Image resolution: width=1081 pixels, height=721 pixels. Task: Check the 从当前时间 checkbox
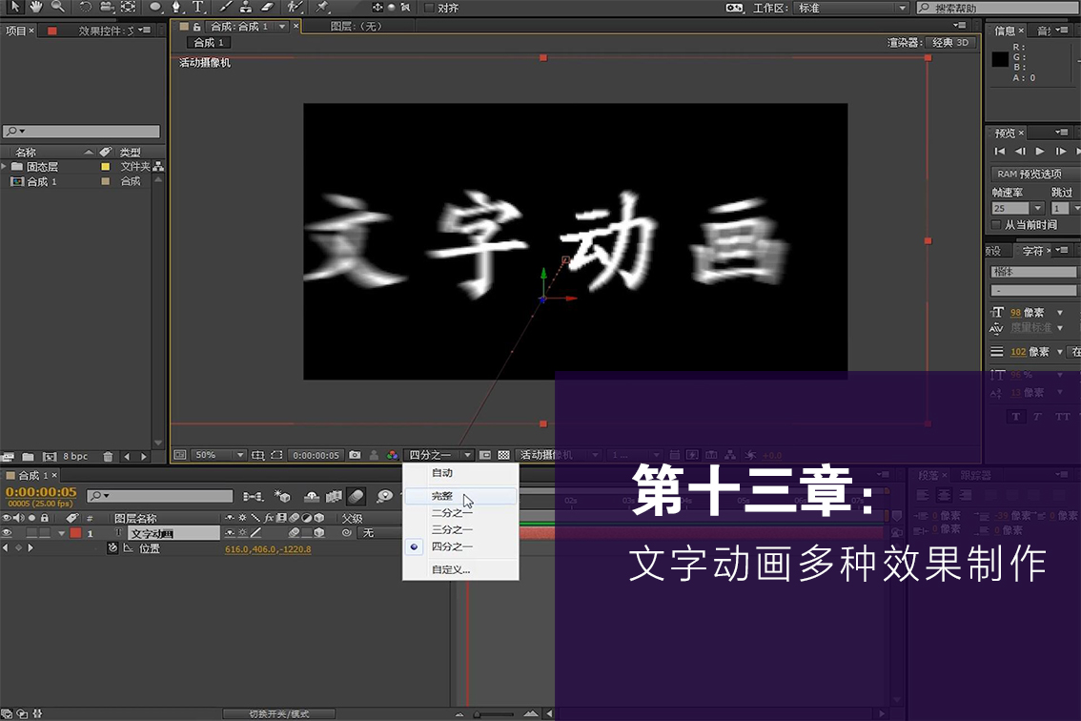(x=996, y=225)
